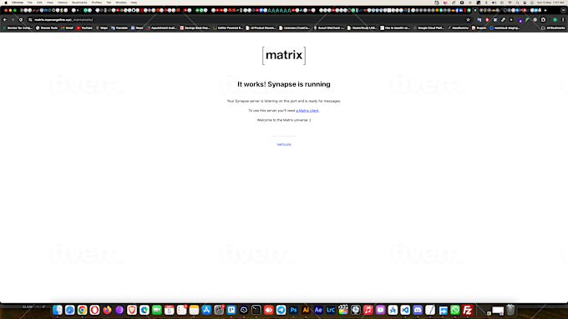Open Visual Studio Code from the dock
The height and width of the screenshot is (319, 568).
pos(405,310)
